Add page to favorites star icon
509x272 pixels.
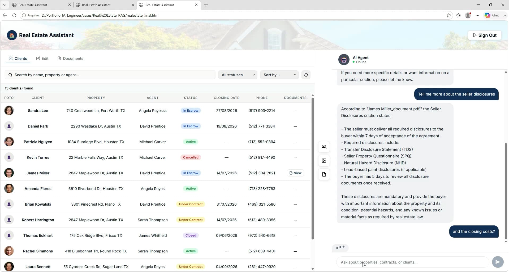[x=448, y=15]
